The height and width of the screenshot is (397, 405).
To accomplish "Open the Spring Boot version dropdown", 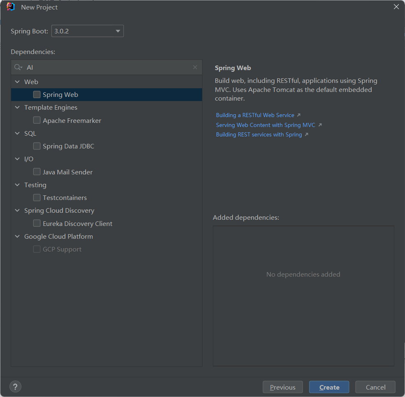I will tap(88, 31).
